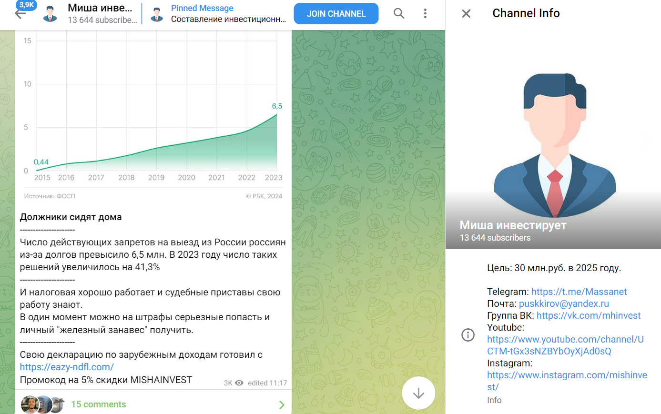The width and height of the screenshot is (661, 414).
Task: Expand comments with the green chevron
Action: pyautogui.click(x=282, y=404)
